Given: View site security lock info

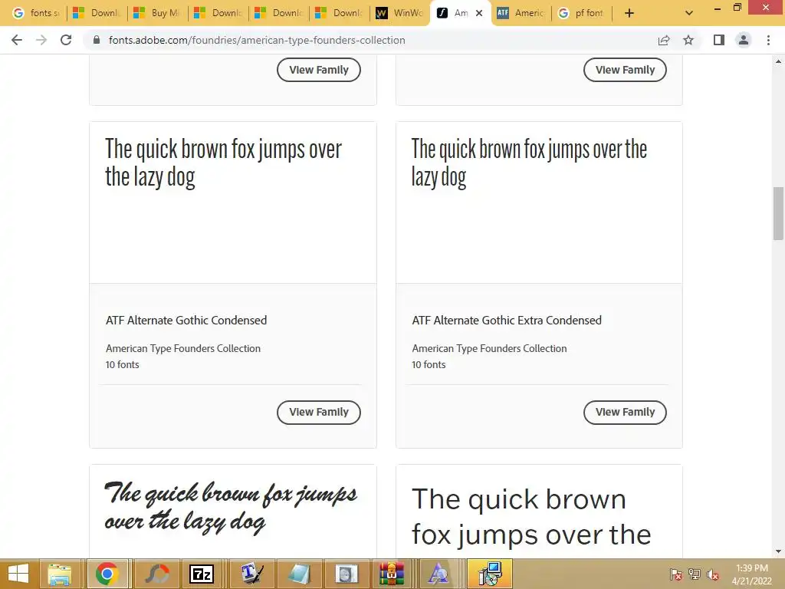Looking at the screenshot, I should click(97, 40).
